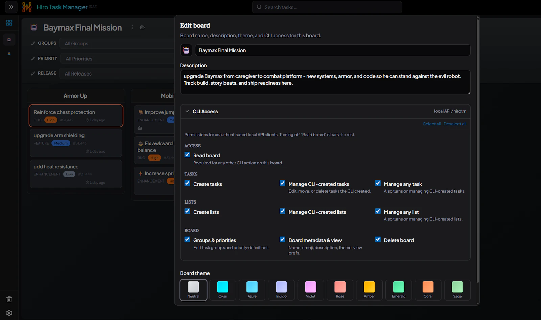Image resolution: width=541 pixels, height=320 pixels.
Task: Select the Sage board theme
Action: coord(457,290)
